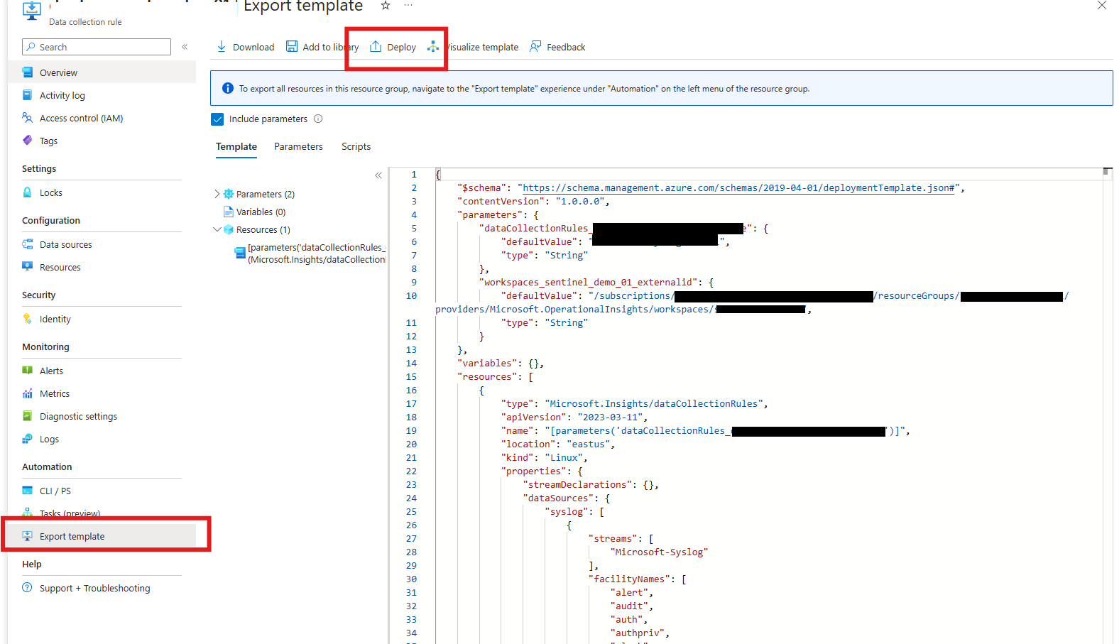Click the Download toolbar icon
The height and width of the screenshot is (644, 1119).
(x=222, y=47)
